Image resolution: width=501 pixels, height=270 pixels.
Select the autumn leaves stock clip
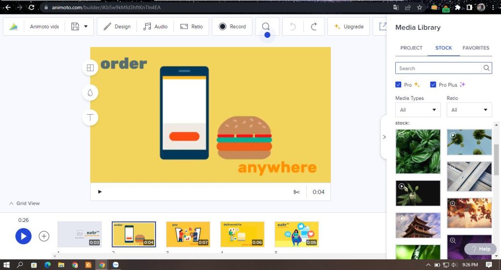point(469,213)
